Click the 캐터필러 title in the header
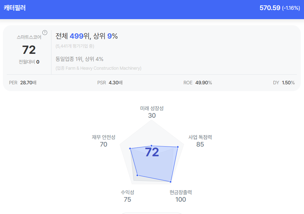The image size is (304, 214). pos(15,8)
